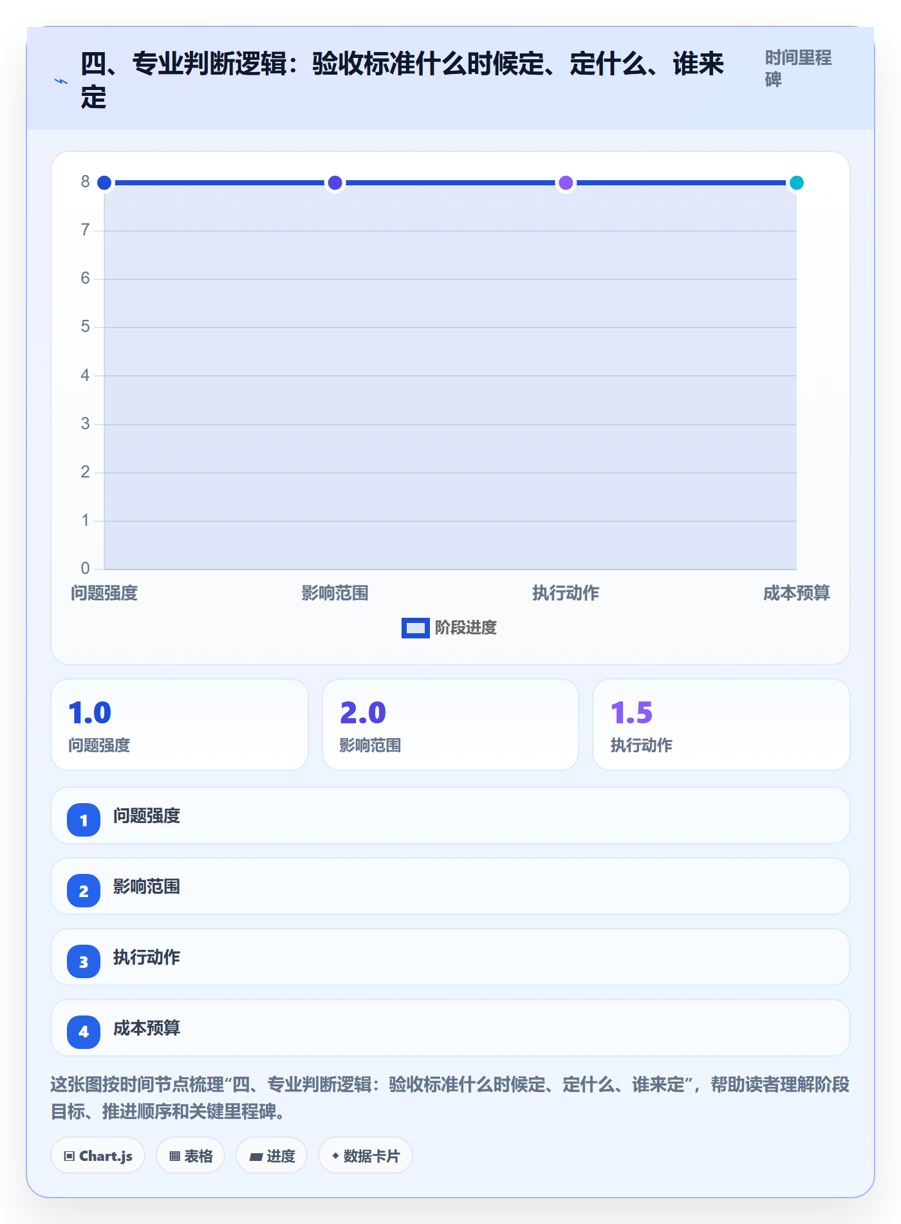The image size is (901, 1224).
Task: Click the number 2 badge for 影响范围
Action: 84,891
